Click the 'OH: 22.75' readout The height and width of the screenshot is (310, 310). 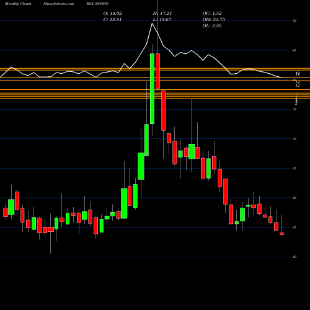coord(214,20)
